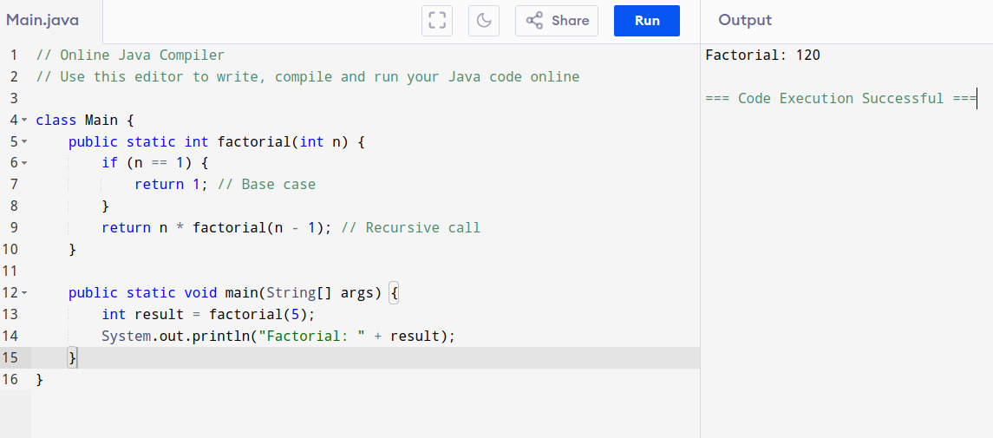Click the "Recursive call" comment on line 9
The width and height of the screenshot is (993, 438).
point(422,228)
